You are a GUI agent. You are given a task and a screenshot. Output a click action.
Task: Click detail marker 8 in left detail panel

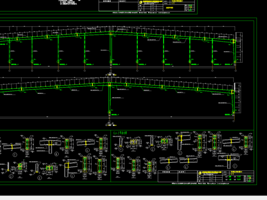[56, 154]
